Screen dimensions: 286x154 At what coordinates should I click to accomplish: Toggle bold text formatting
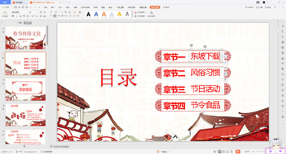click(x=13, y=16)
